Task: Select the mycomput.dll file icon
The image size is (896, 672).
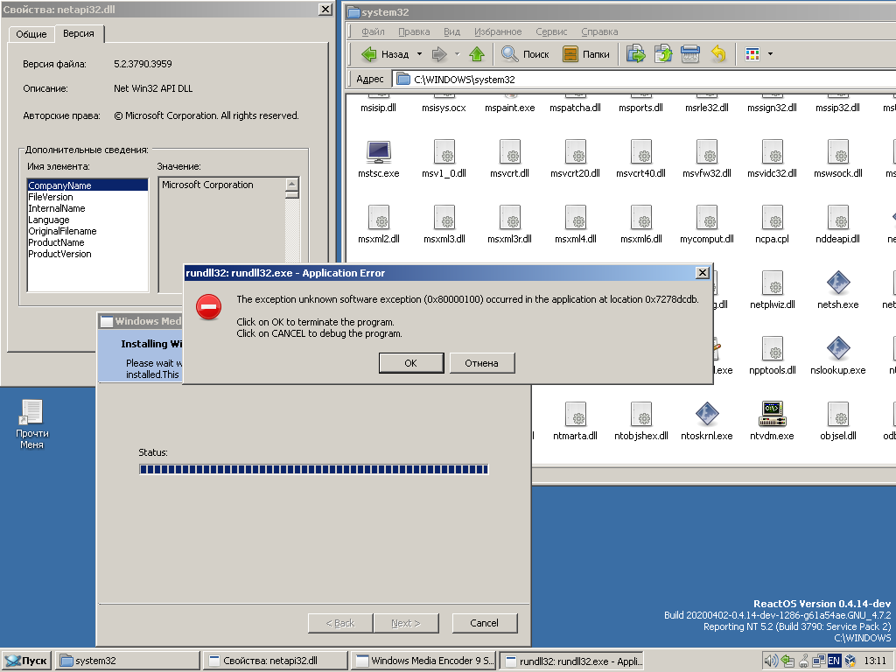Action: [707, 218]
